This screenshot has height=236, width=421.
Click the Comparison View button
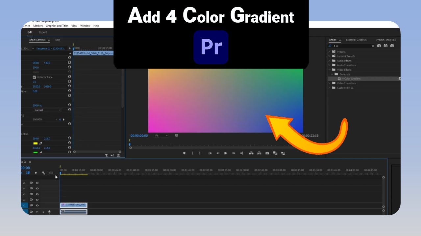click(x=275, y=153)
